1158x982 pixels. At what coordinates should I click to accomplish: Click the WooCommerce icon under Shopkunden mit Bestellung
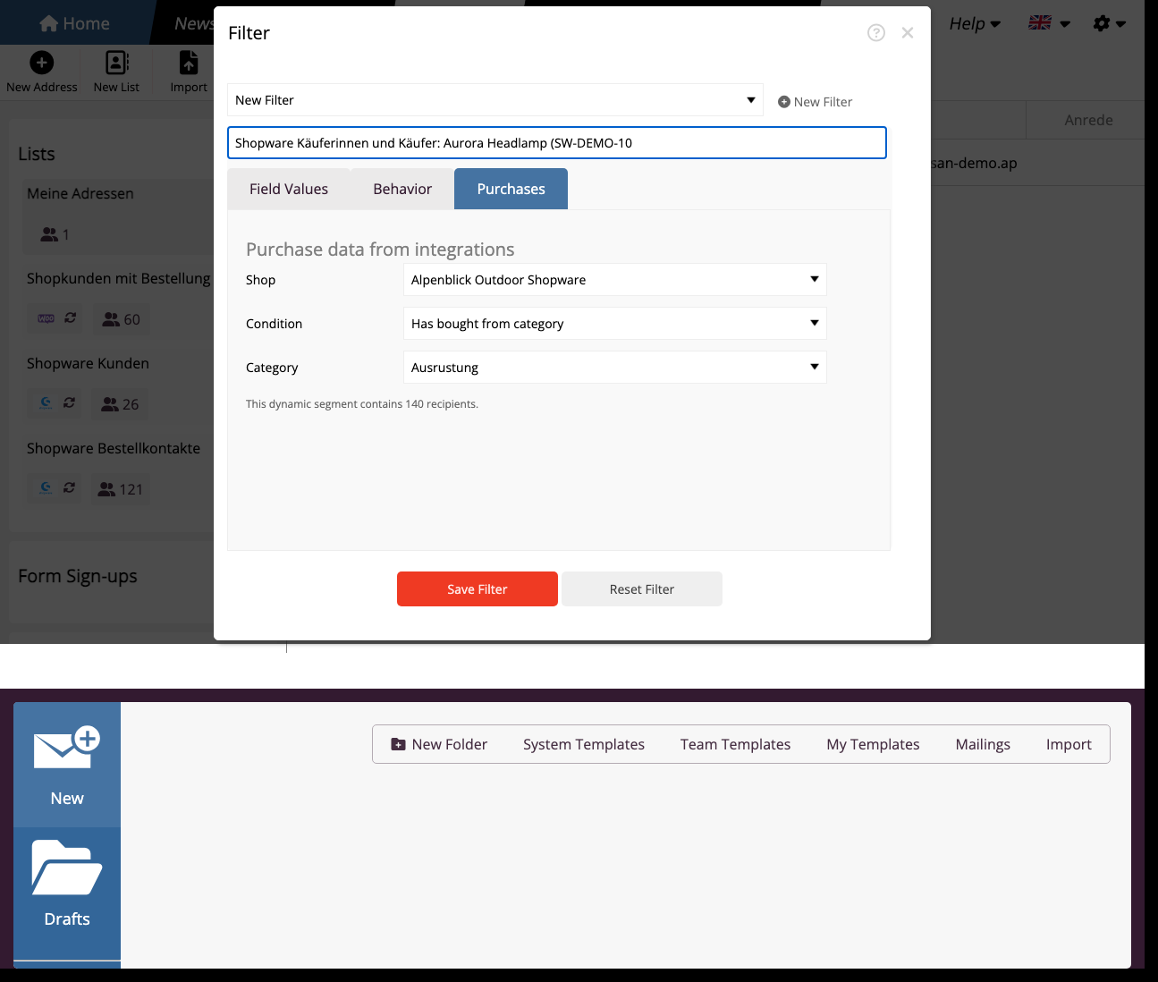pos(46,318)
